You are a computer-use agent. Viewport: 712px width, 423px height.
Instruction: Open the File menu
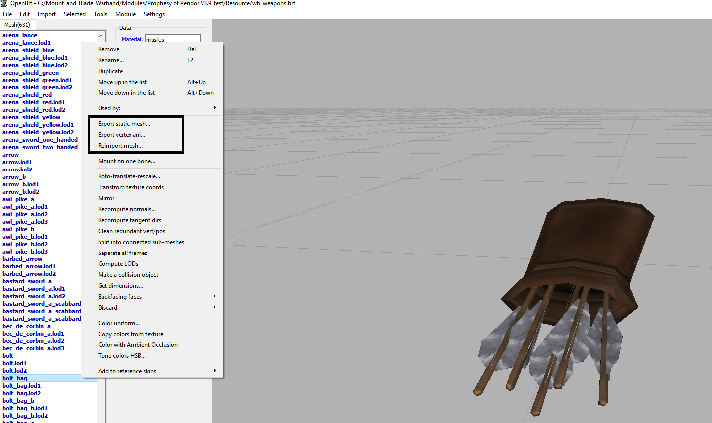[7, 14]
